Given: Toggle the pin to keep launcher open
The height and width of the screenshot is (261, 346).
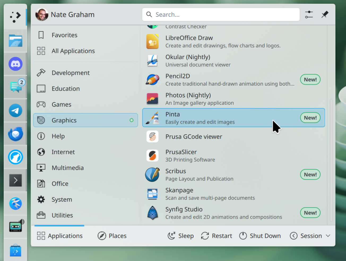Looking at the screenshot, I should (x=325, y=14).
